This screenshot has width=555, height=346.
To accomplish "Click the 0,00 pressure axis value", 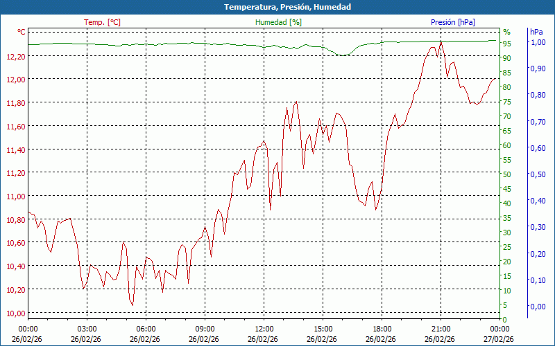I will pos(537,307).
